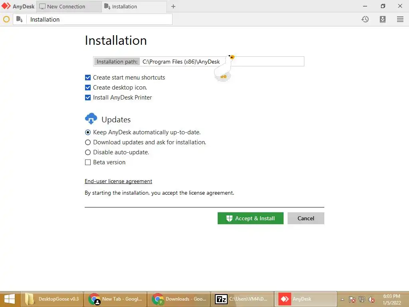Click the Cancel button
The image size is (409, 307).
coord(306,218)
